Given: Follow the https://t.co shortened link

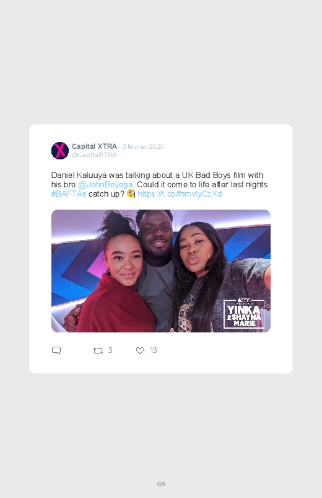Looking at the screenshot, I should pos(180,193).
